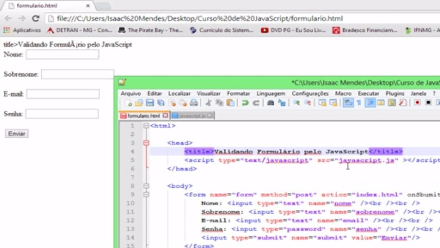Open the Document Map toolbar icon
The width and height of the screenshot is (440, 248).
pyautogui.click(x=392, y=103)
